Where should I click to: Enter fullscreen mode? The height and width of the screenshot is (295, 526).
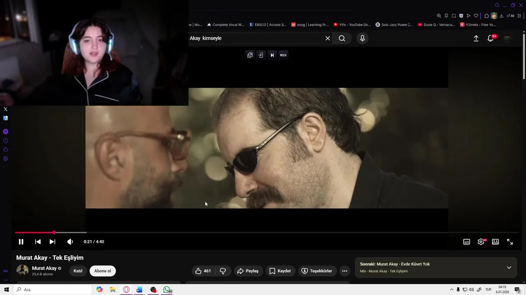pos(510,242)
